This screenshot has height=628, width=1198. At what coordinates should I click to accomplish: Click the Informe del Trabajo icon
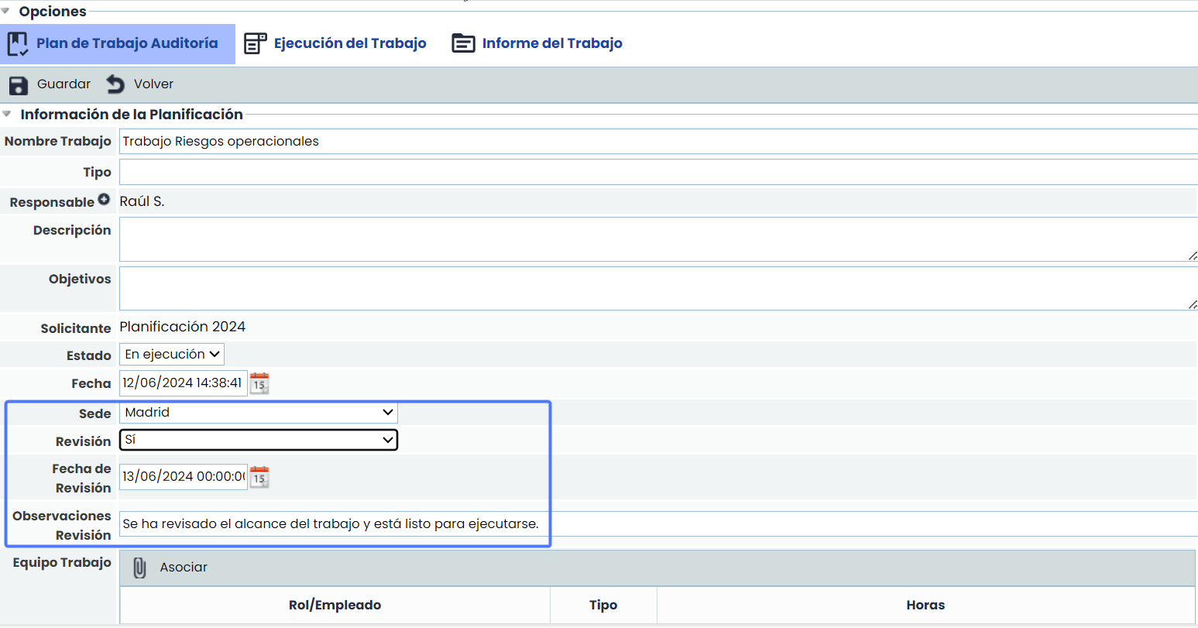point(463,43)
